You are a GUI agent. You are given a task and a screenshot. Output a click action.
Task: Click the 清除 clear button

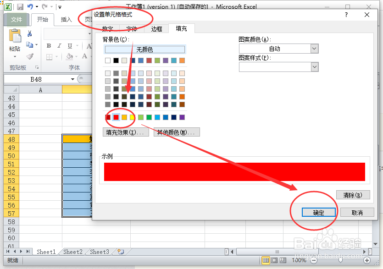[x=353, y=195]
